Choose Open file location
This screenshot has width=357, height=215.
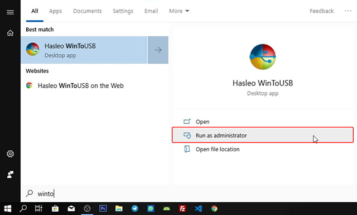pos(263,149)
